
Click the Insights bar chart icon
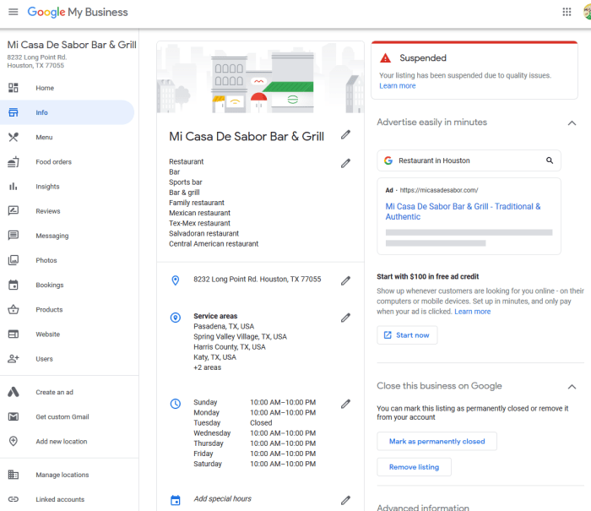click(x=14, y=187)
